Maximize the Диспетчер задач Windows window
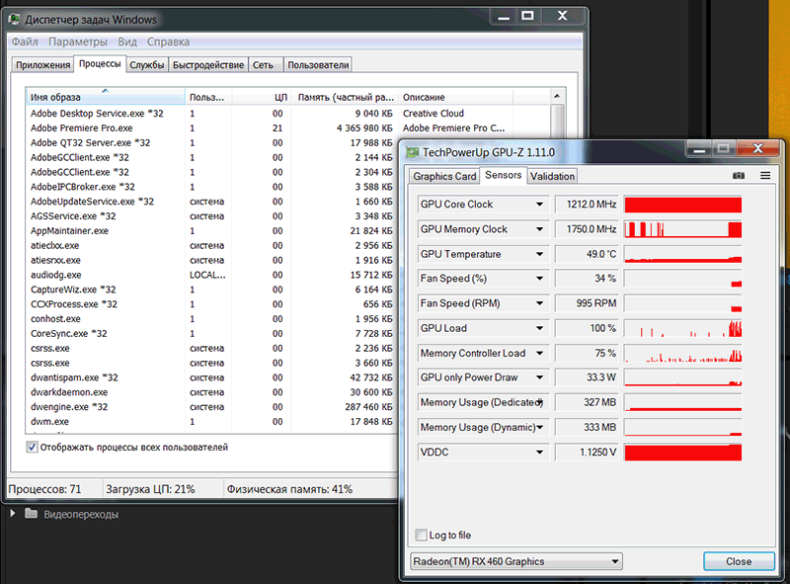 click(x=527, y=16)
